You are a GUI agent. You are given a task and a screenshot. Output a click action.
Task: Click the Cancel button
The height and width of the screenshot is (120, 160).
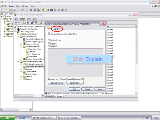[x=87, y=89]
